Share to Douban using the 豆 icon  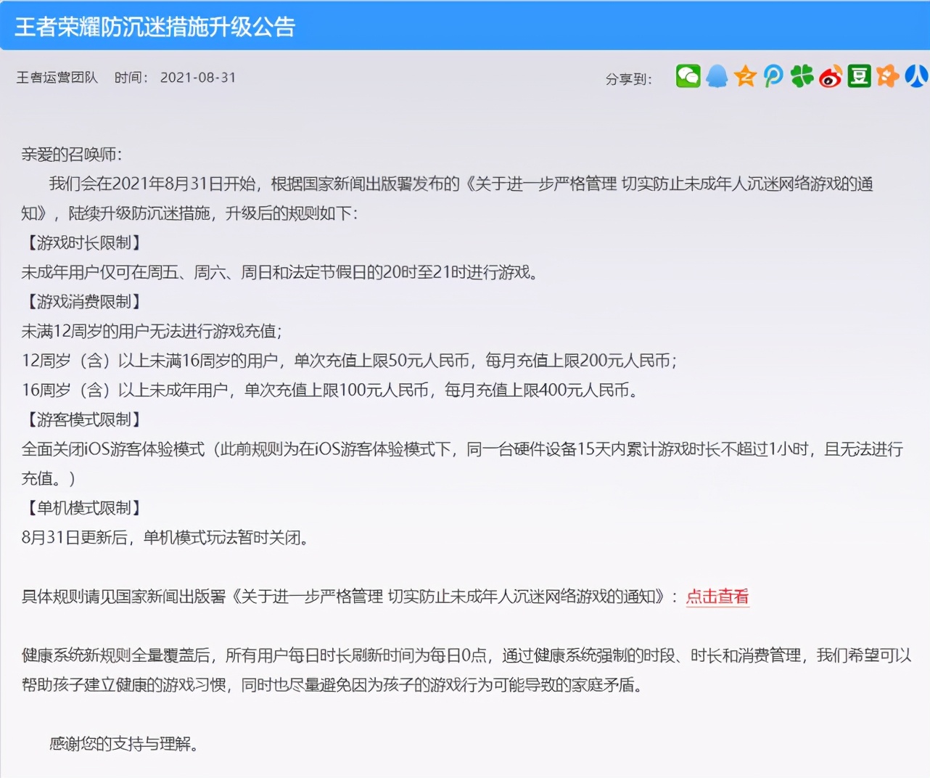click(857, 76)
